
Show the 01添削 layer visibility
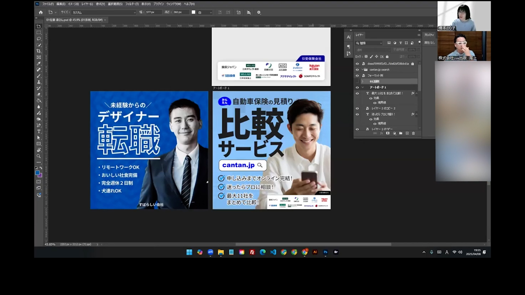[357, 82]
